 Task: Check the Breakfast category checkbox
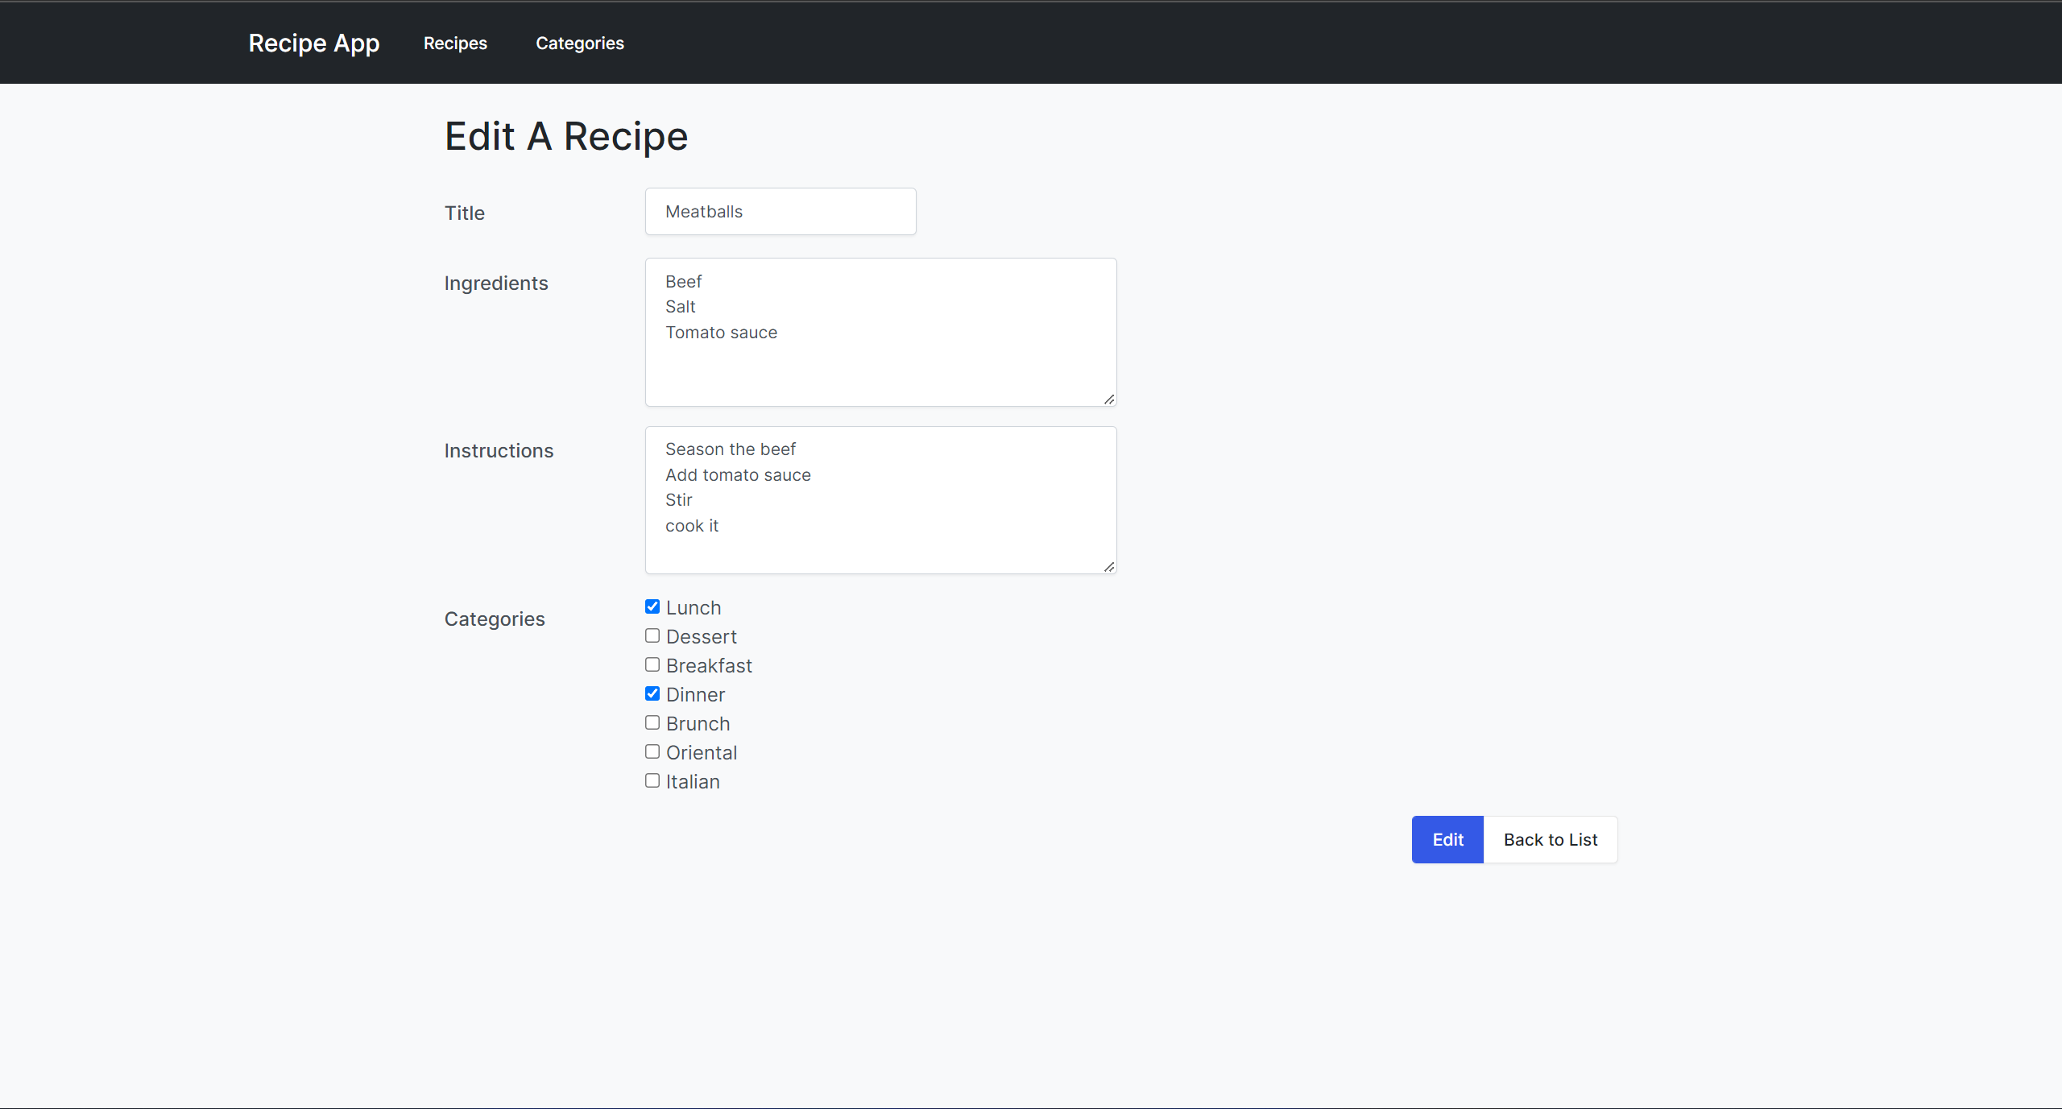click(652, 664)
